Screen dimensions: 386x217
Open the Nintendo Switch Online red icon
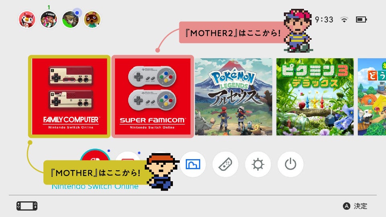pos(95,154)
